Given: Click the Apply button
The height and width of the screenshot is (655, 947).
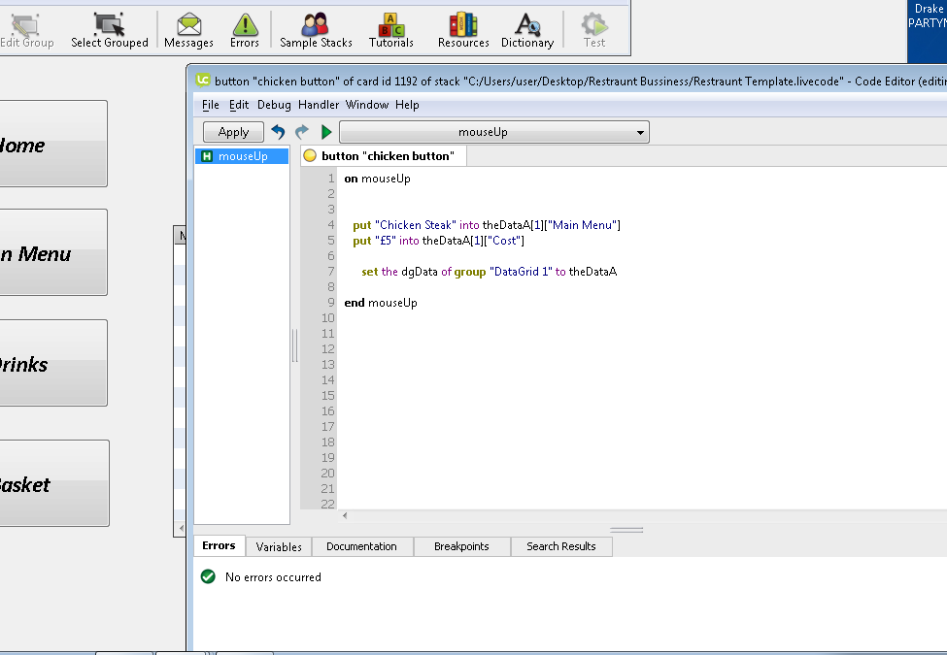Looking at the screenshot, I should [x=233, y=132].
